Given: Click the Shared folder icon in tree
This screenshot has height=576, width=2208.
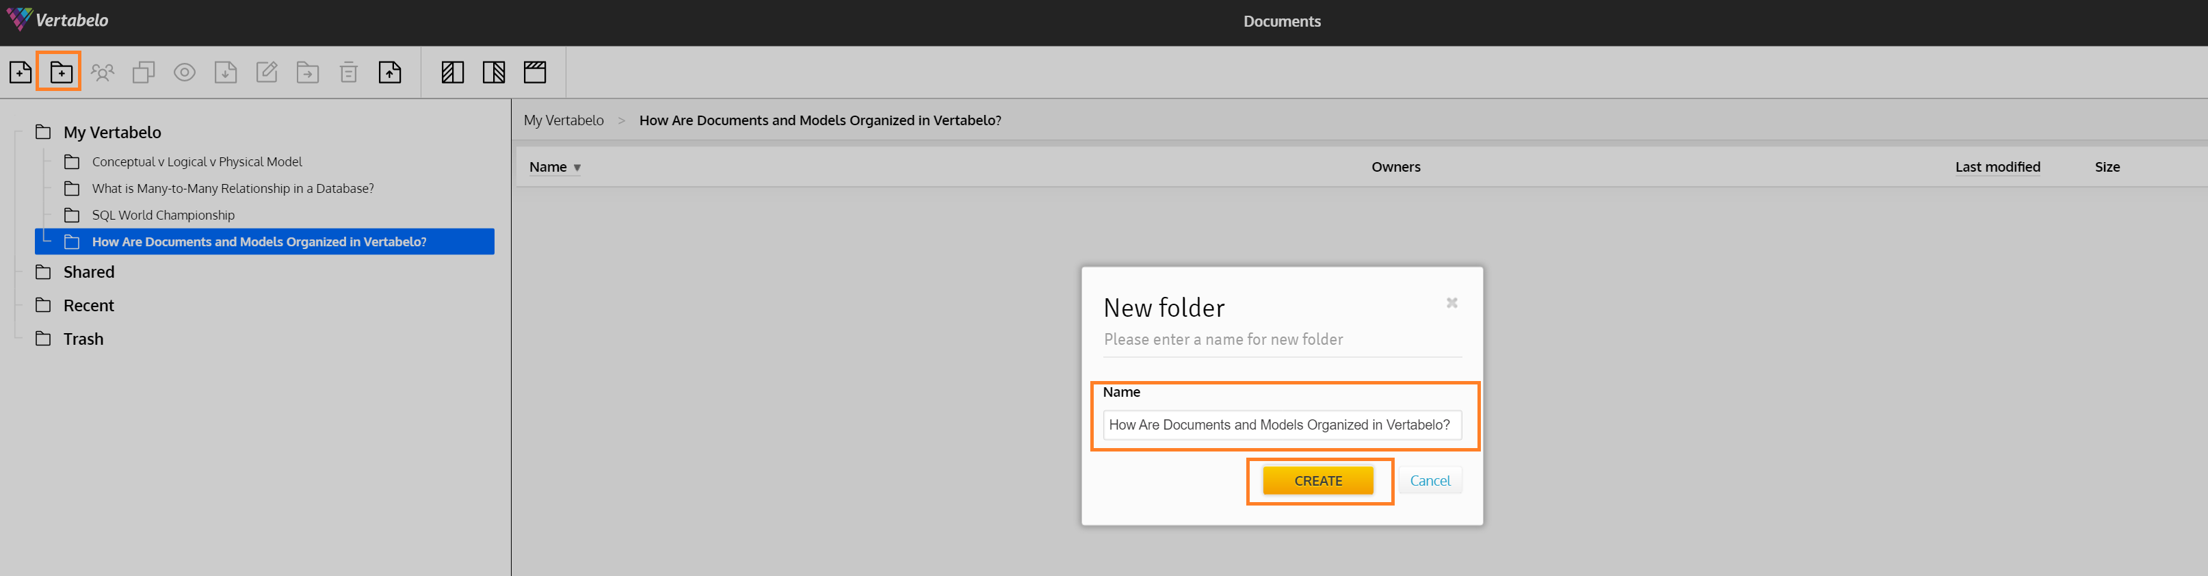Looking at the screenshot, I should pos(43,272).
